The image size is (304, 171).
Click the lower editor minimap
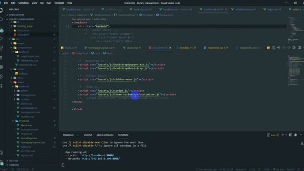click(294, 71)
